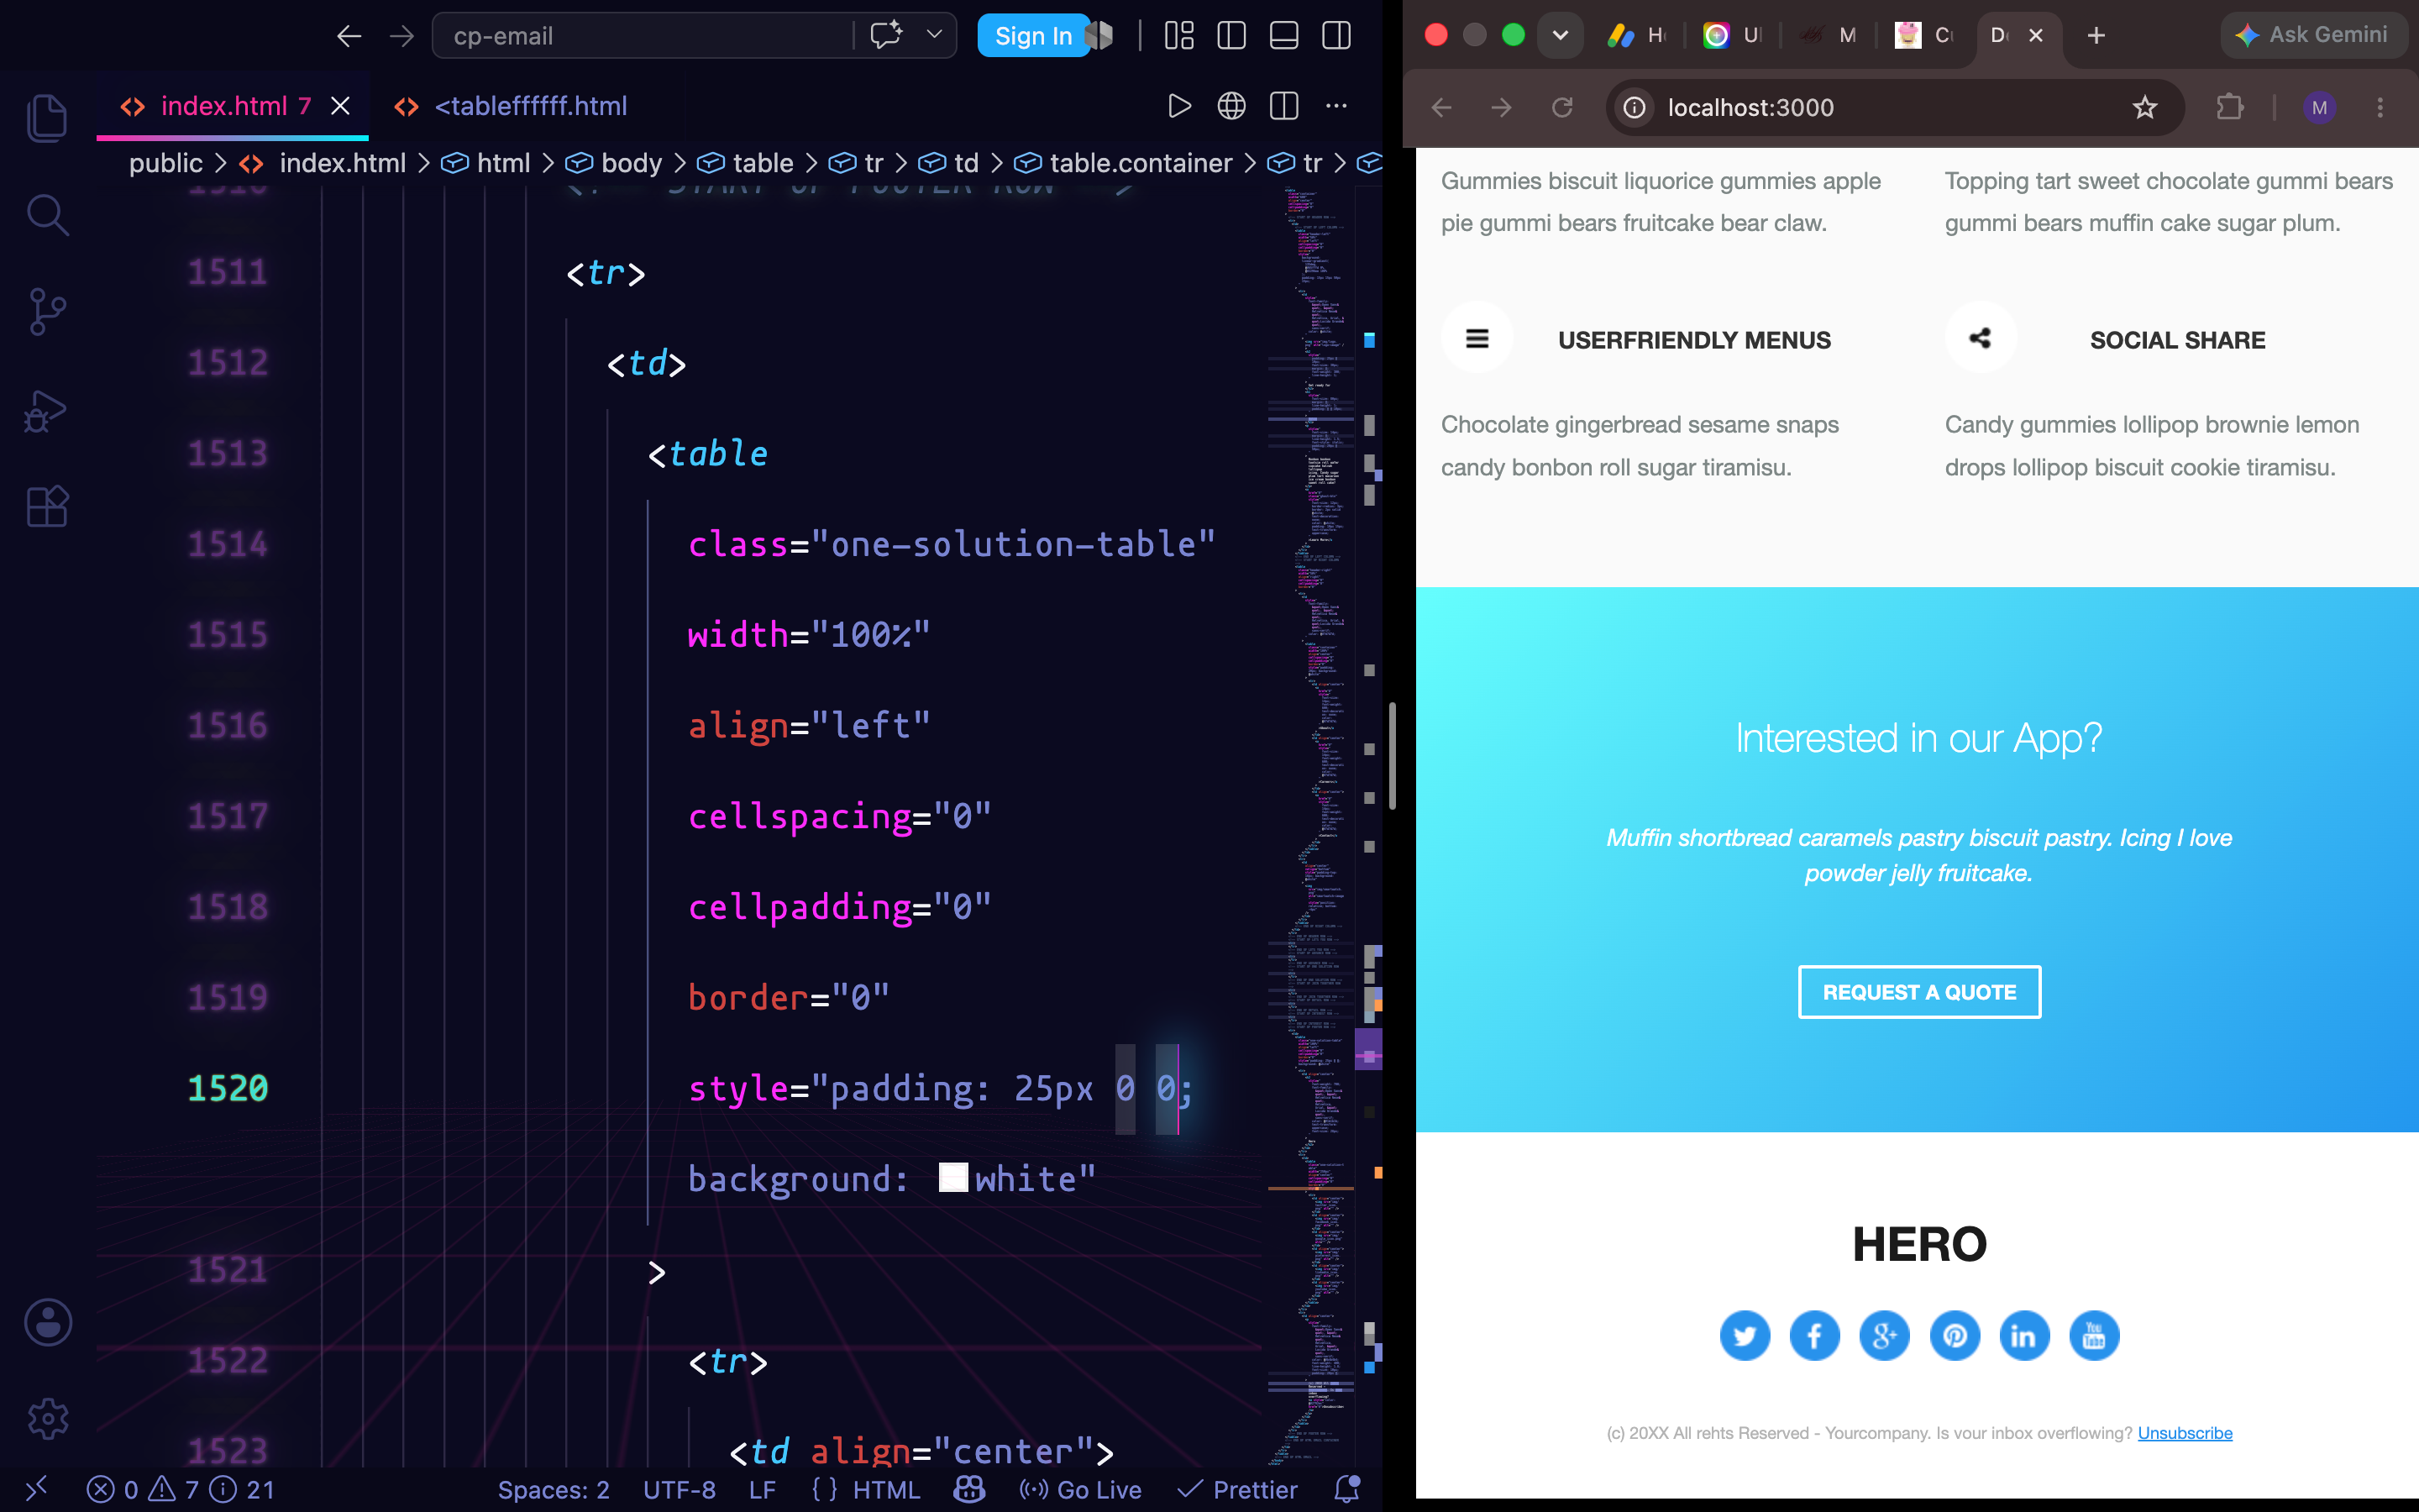Toggle the bottom panel
Viewport: 2419px width, 1512px height.
[x=1284, y=36]
